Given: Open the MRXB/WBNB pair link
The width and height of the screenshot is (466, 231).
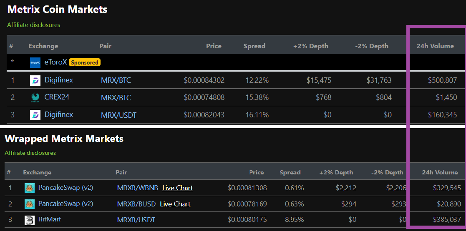Looking at the screenshot, I should [x=138, y=188].
